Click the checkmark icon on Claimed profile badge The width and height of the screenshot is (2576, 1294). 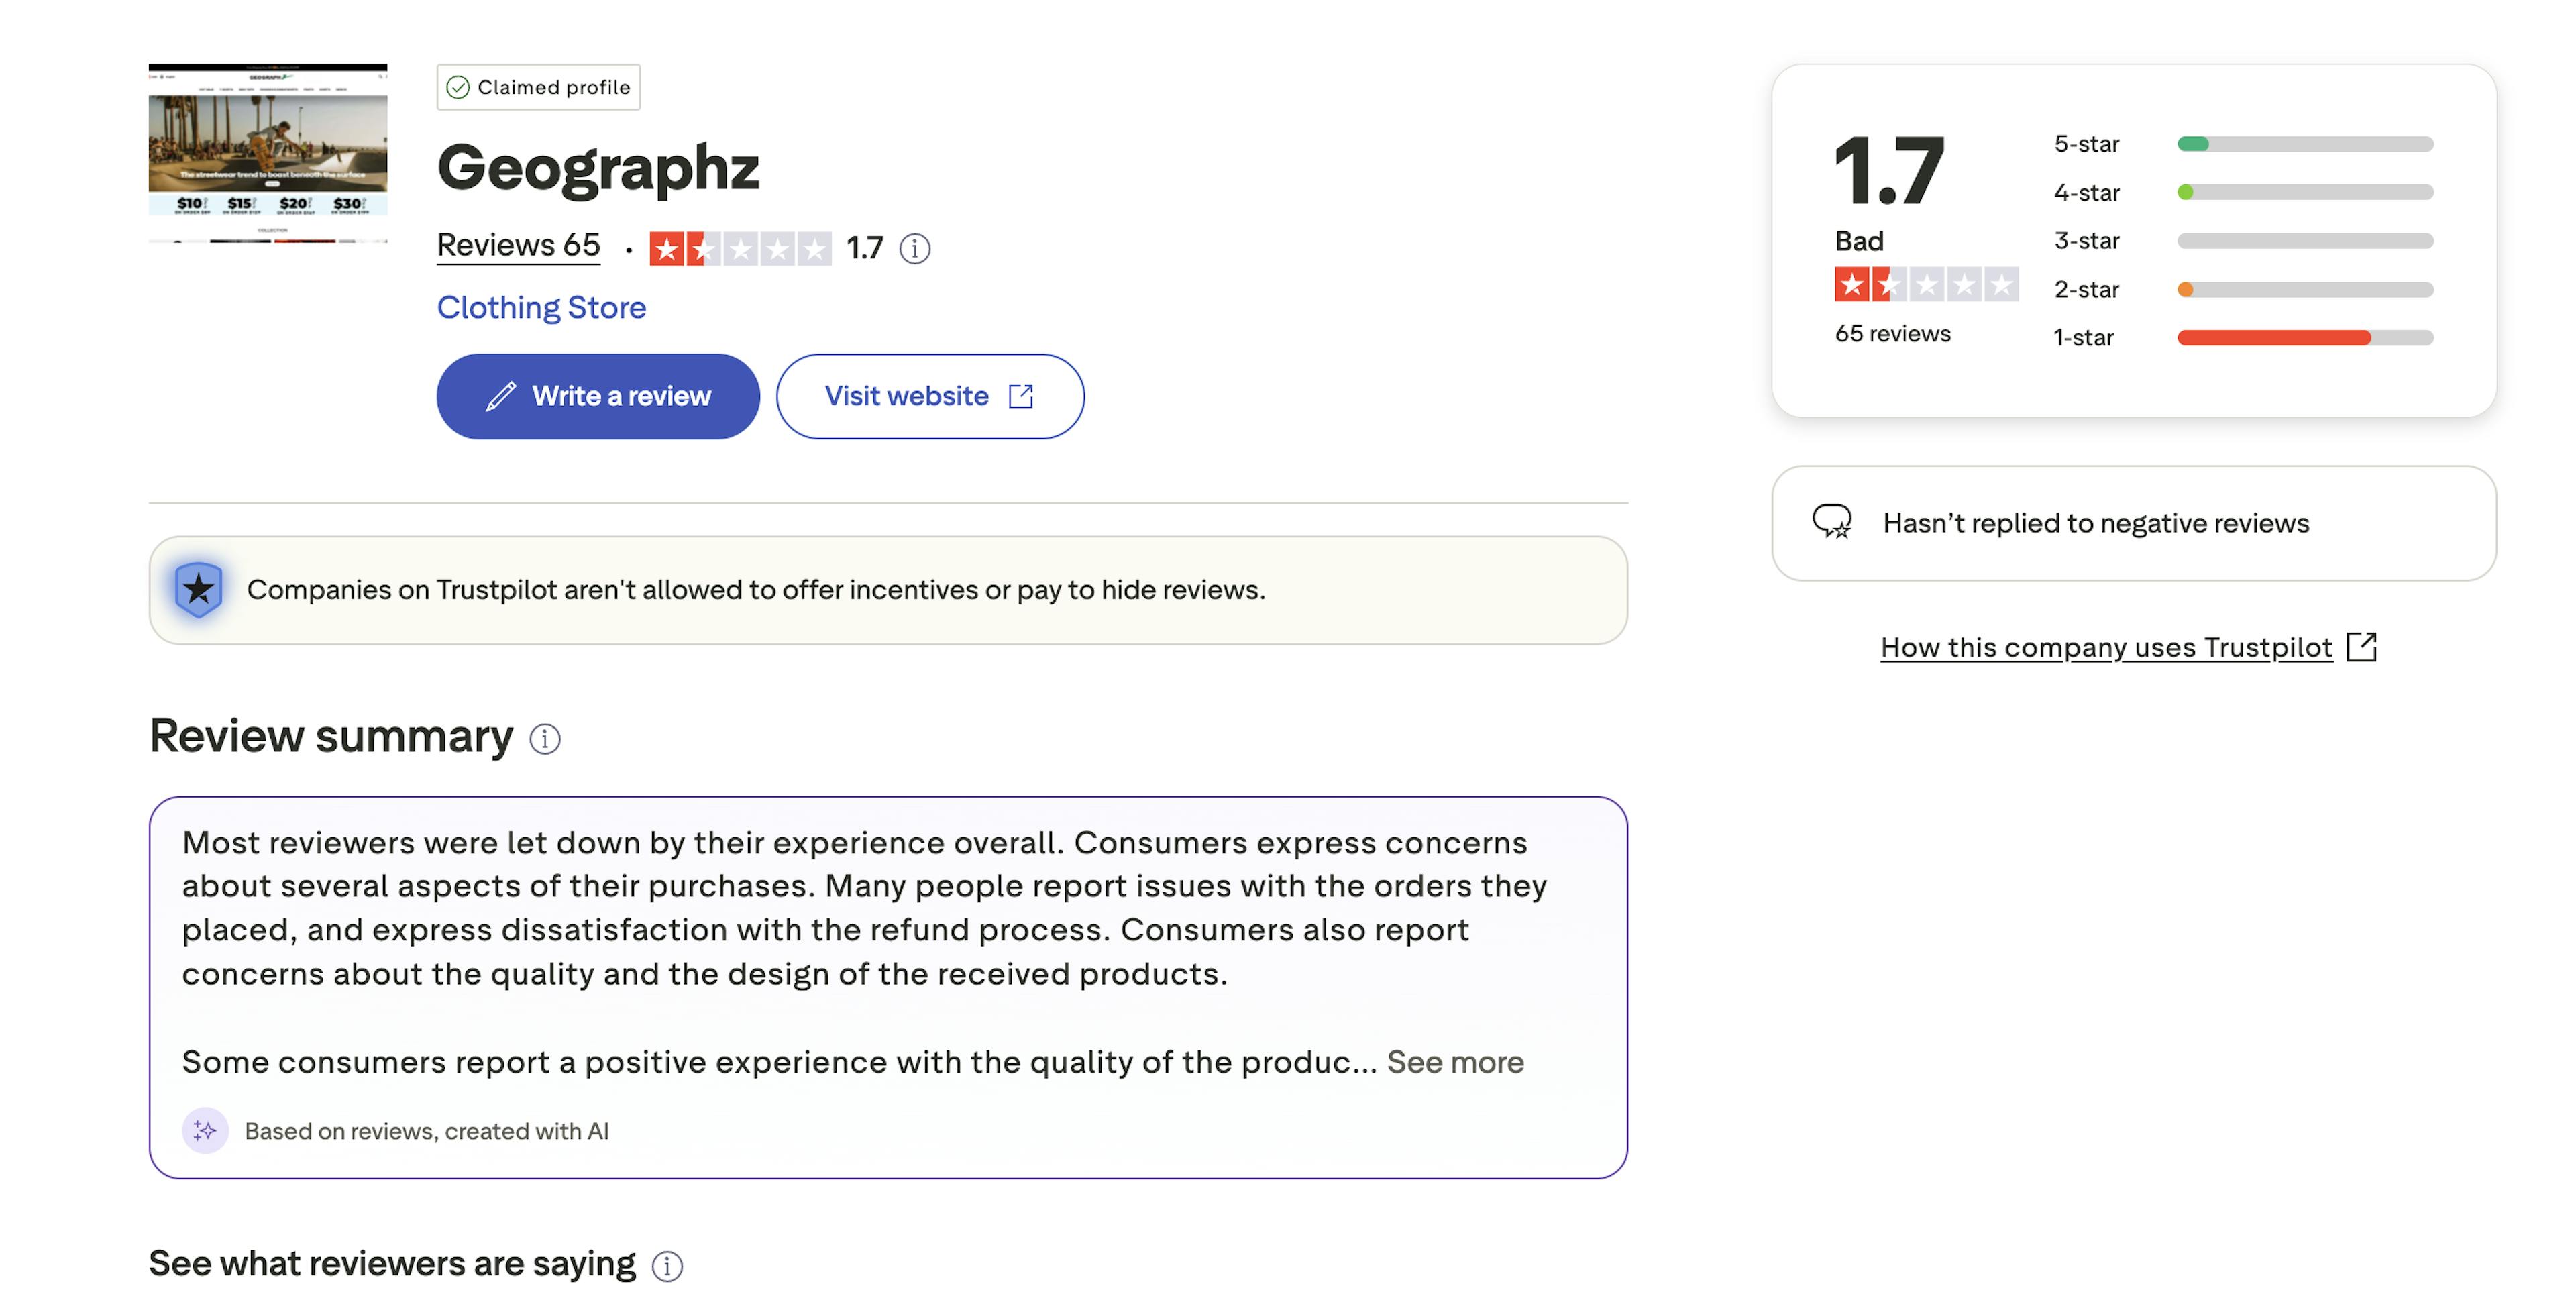tap(460, 87)
